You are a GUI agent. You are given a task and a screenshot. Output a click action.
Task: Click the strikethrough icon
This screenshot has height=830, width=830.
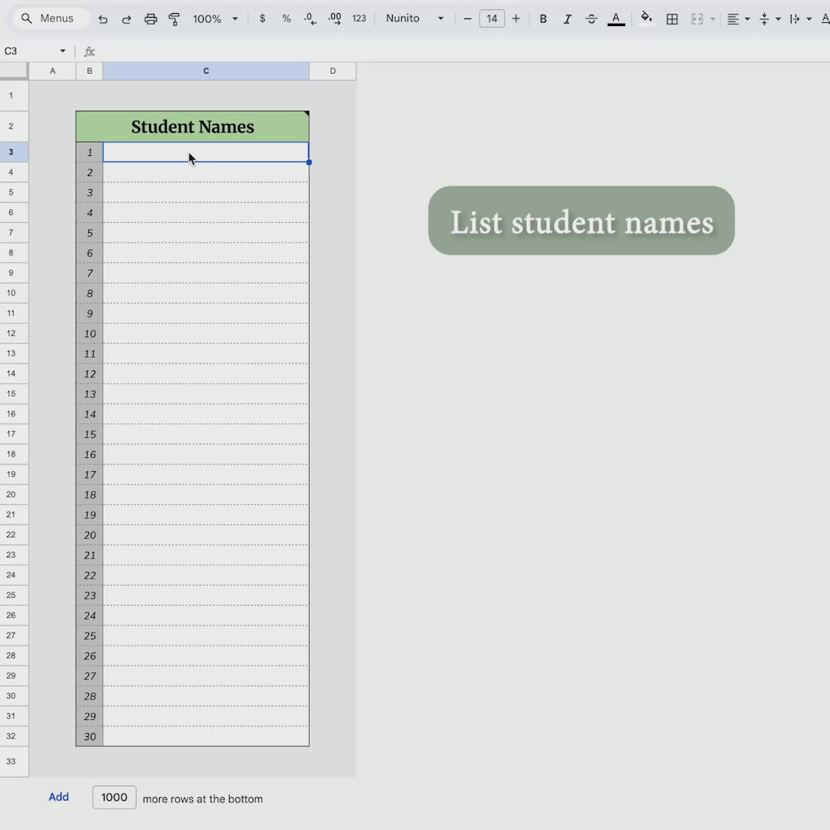(x=591, y=18)
